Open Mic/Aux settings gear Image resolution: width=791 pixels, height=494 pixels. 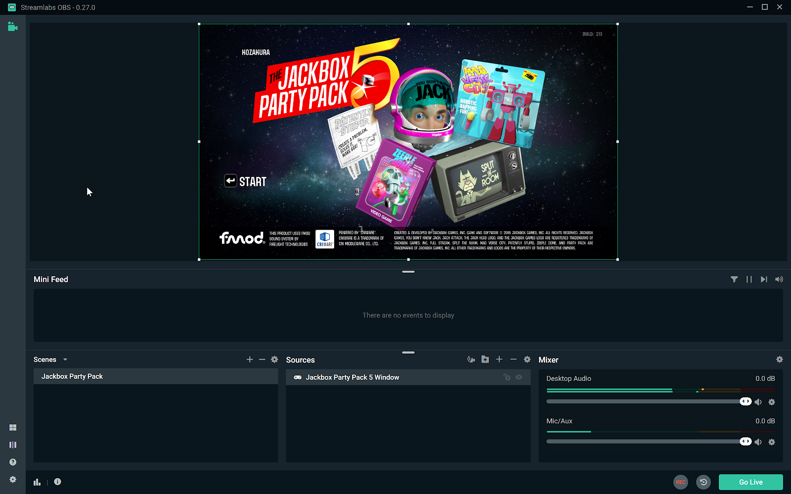click(x=772, y=442)
